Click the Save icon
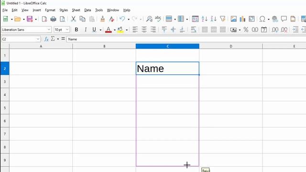The height and width of the screenshot is (172, 306). 30,19
